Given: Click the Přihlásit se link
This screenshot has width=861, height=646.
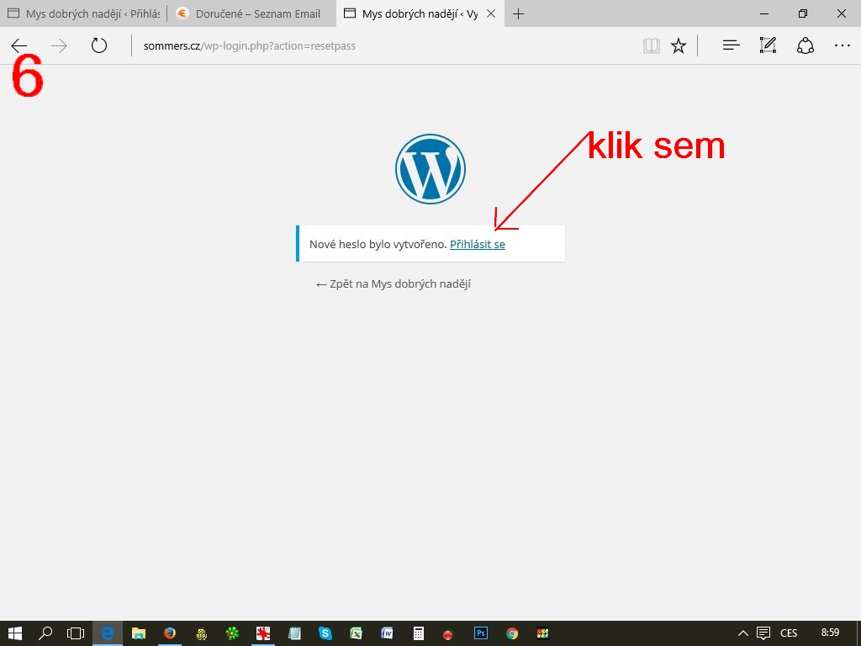Looking at the screenshot, I should pyautogui.click(x=478, y=245).
